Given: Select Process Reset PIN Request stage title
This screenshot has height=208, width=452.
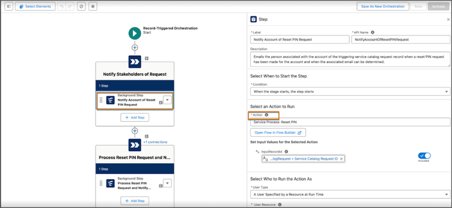Looking at the screenshot, I should [x=135, y=158].
